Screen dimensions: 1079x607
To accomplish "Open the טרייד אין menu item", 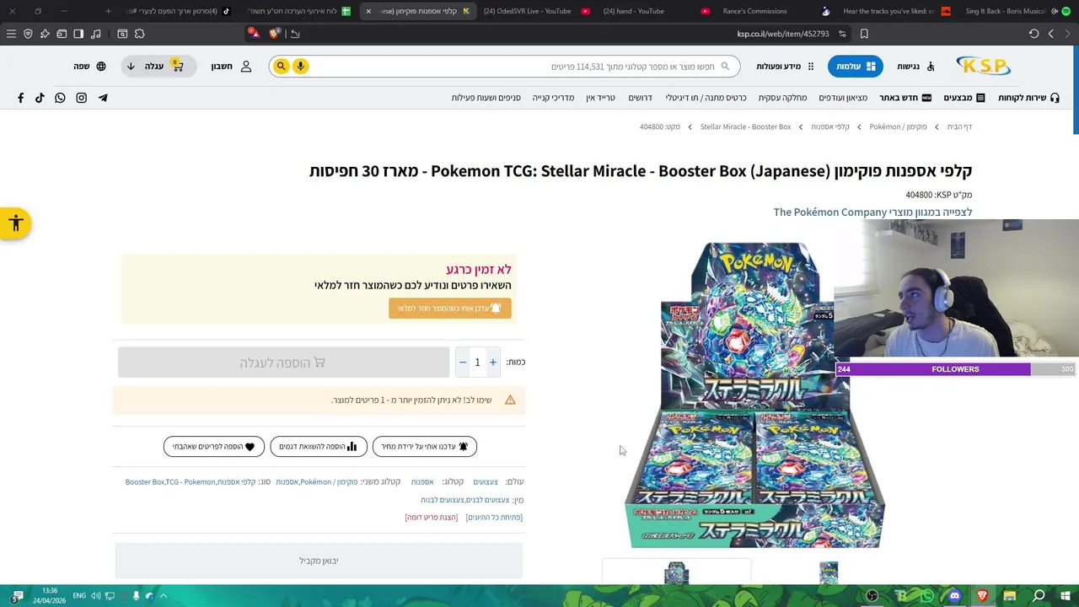I will point(600,98).
